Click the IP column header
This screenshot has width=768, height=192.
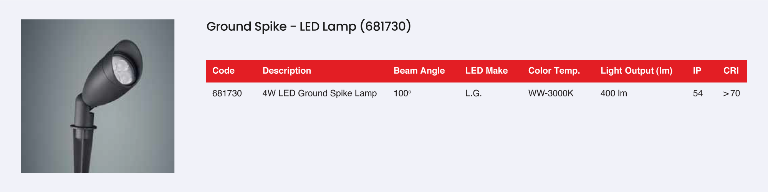coord(697,71)
